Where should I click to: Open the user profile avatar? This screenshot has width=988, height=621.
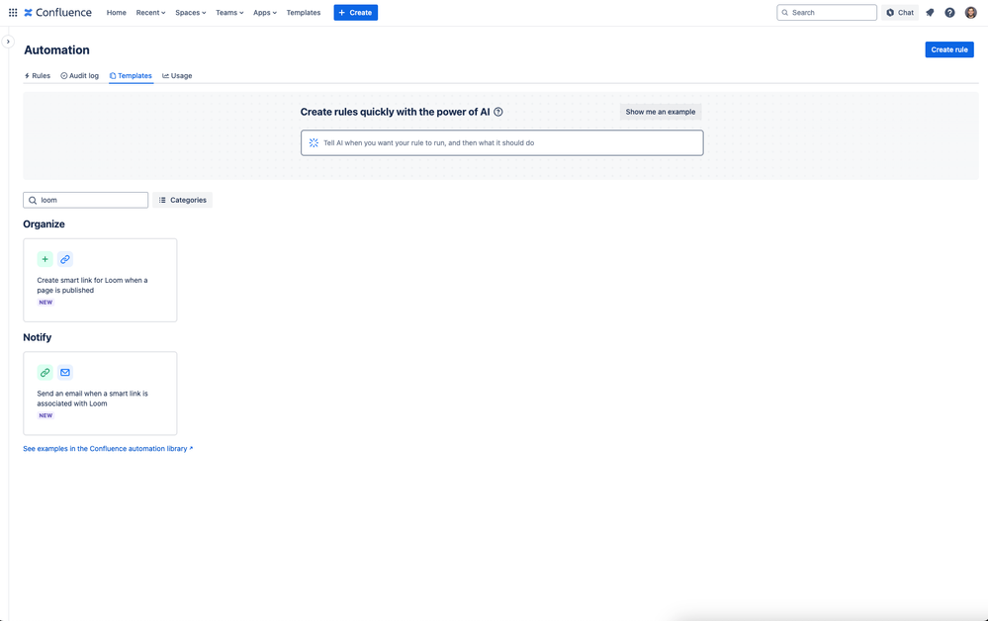(970, 13)
